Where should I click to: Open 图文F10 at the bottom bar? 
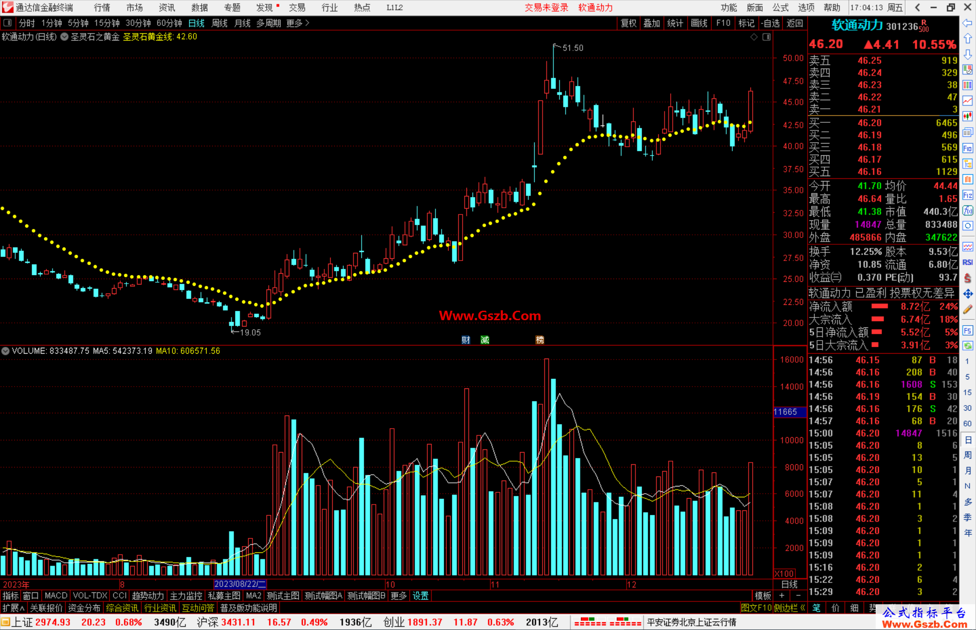pos(756,608)
